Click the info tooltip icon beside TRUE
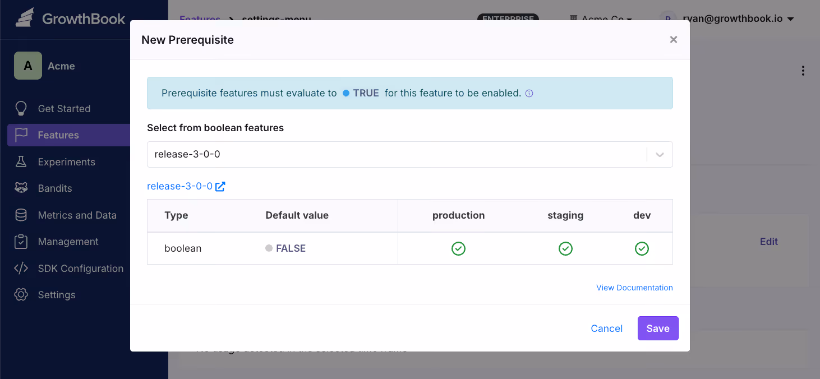The width and height of the screenshot is (820, 379). coord(529,93)
